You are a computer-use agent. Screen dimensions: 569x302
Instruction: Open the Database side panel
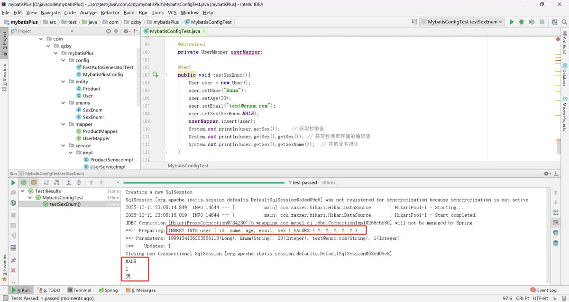click(565, 75)
